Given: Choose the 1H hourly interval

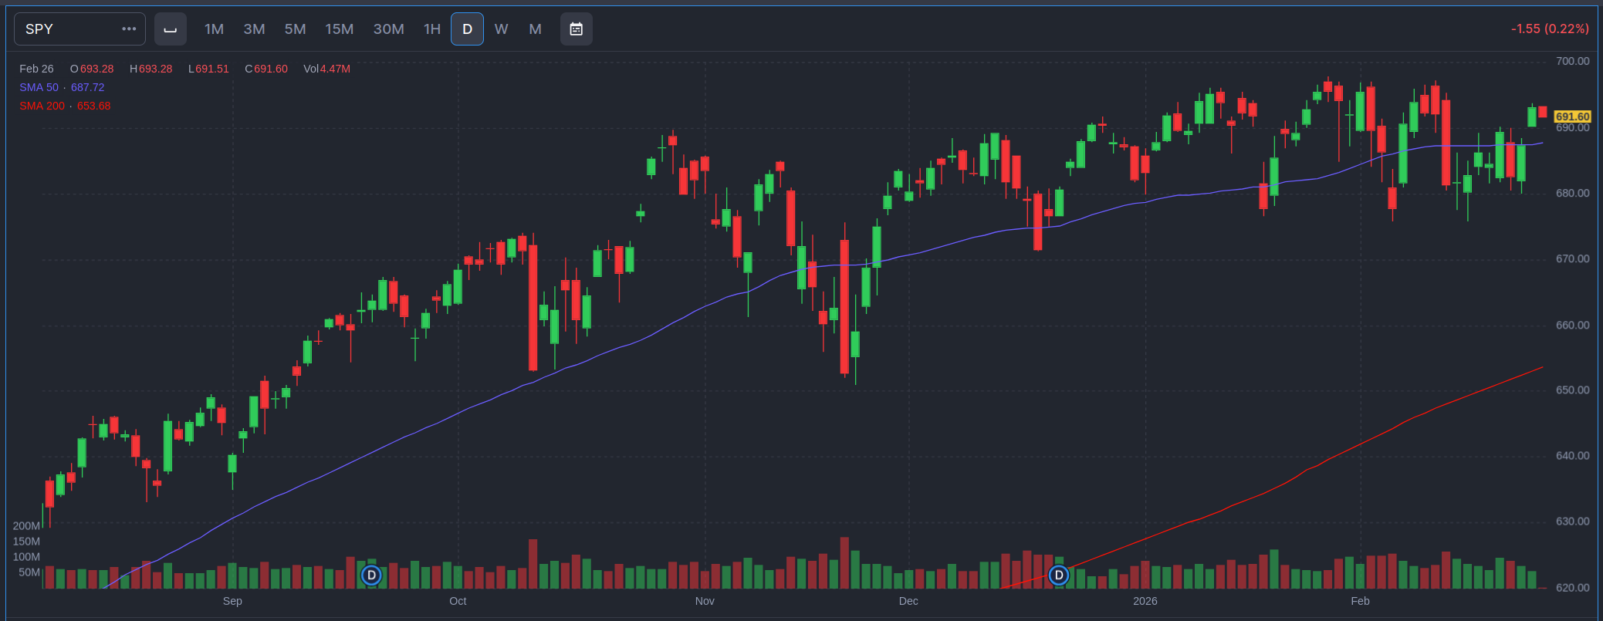Looking at the screenshot, I should (x=431, y=29).
